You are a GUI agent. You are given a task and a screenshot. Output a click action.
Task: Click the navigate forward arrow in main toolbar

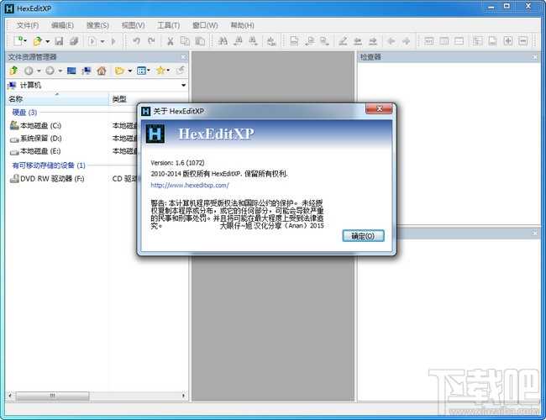[406, 41]
